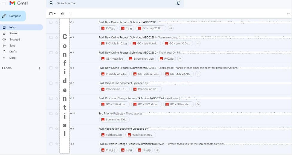Image resolution: width=292 pixels, height=155 pixels.
Task: Open the Screenshot 202... attachment
Action: [x=114, y=120]
